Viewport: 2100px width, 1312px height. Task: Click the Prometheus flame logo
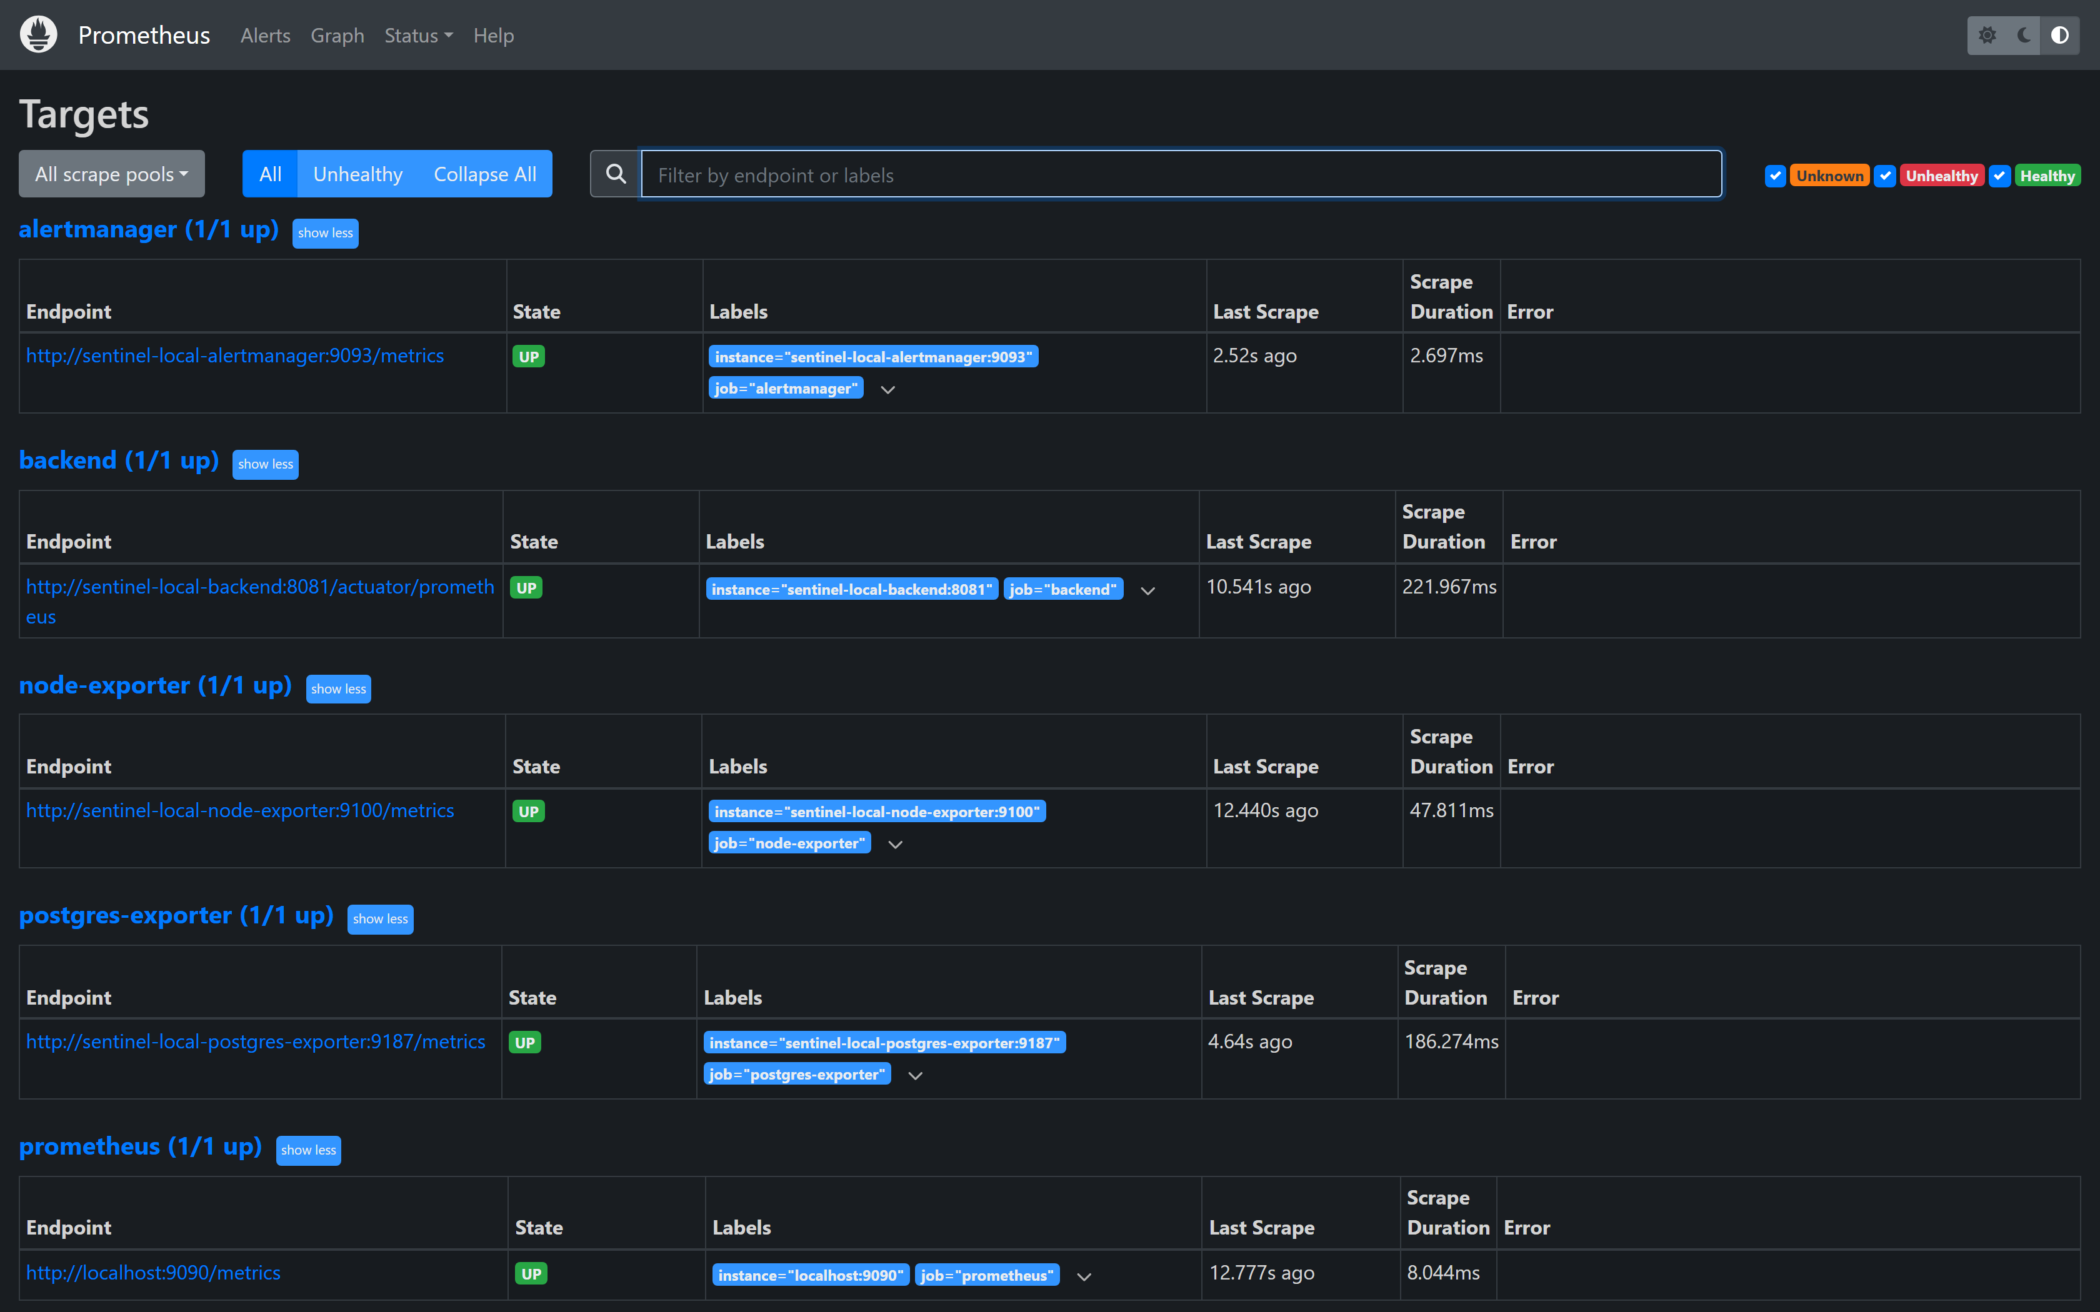point(38,35)
